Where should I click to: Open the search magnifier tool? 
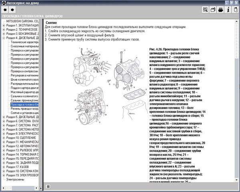[x=205, y=9]
